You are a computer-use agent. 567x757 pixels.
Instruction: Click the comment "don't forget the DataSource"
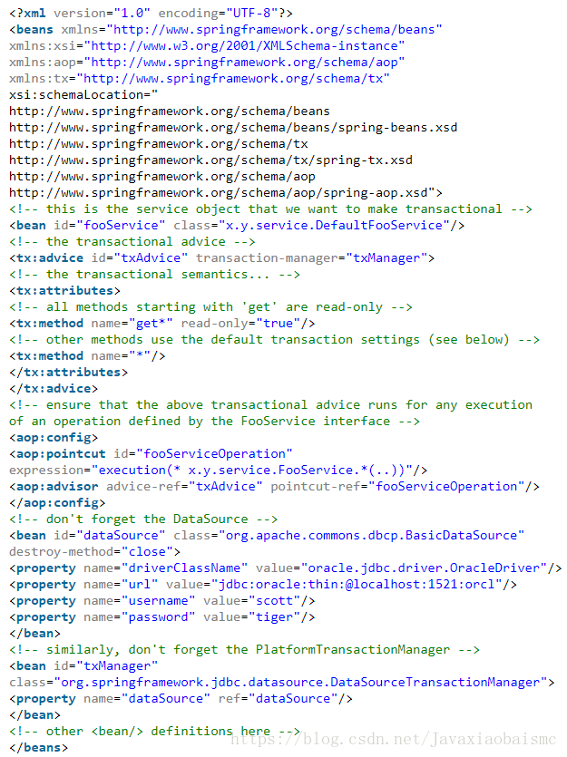click(143, 519)
